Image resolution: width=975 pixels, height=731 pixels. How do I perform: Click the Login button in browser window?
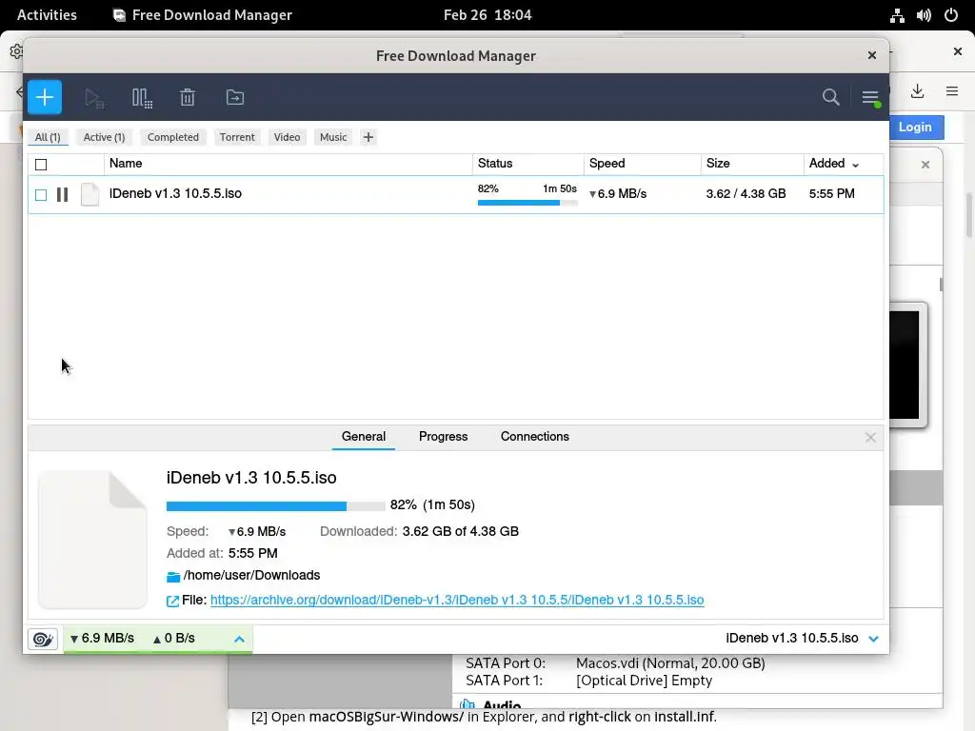tap(915, 127)
